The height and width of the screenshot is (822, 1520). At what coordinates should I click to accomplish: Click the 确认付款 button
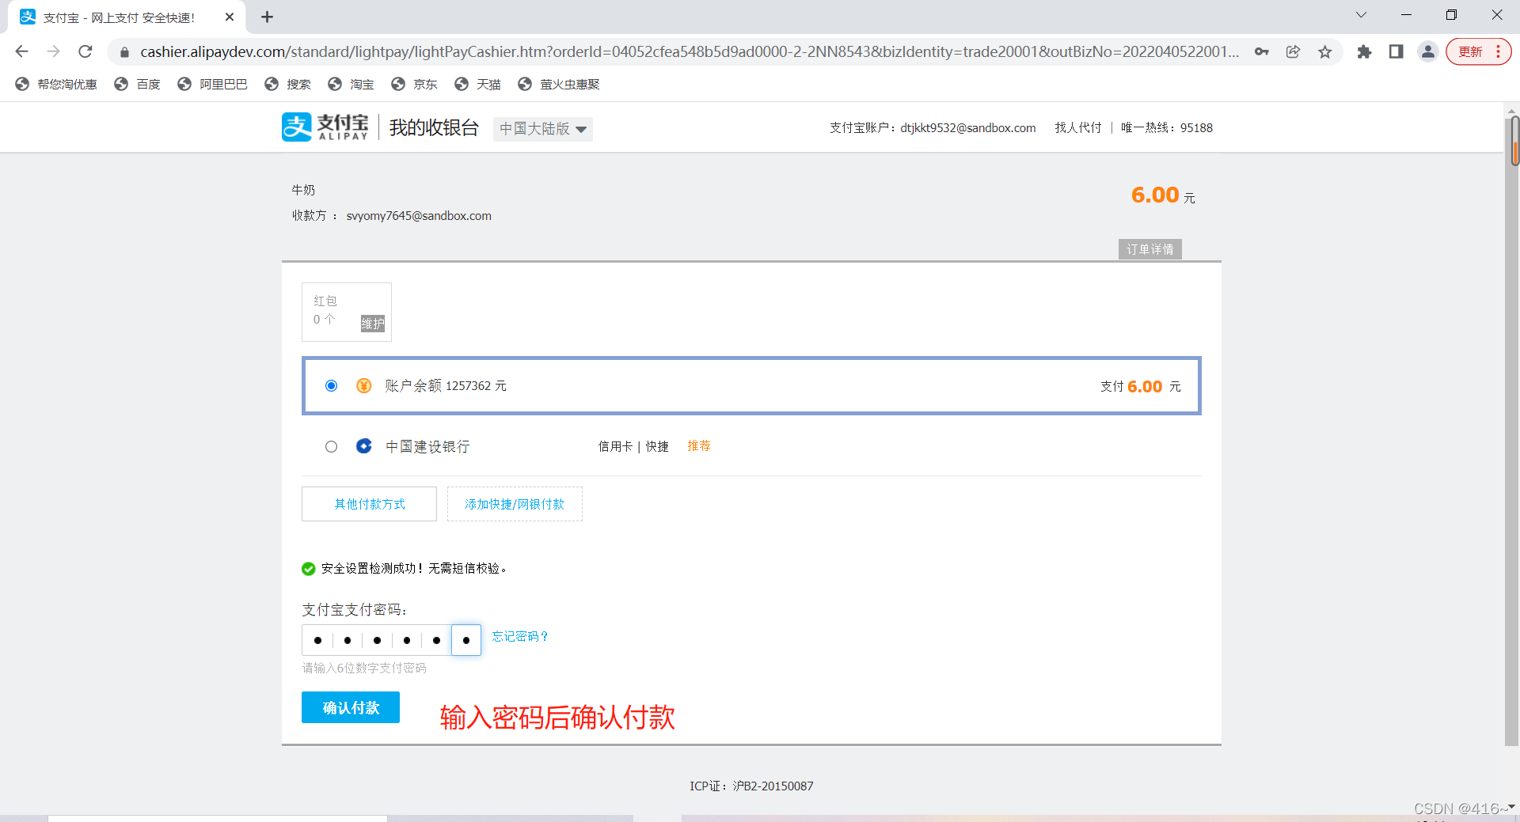tap(351, 707)
